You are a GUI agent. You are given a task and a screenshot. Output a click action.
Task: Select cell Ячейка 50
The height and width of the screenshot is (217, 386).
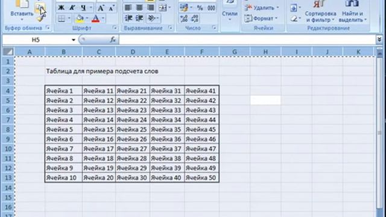point(201,178)
